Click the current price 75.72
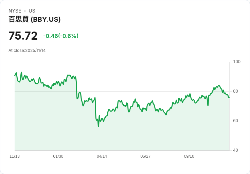Image resolution: width=250 pixels, height=174 pixels. (x=23, y=36)
